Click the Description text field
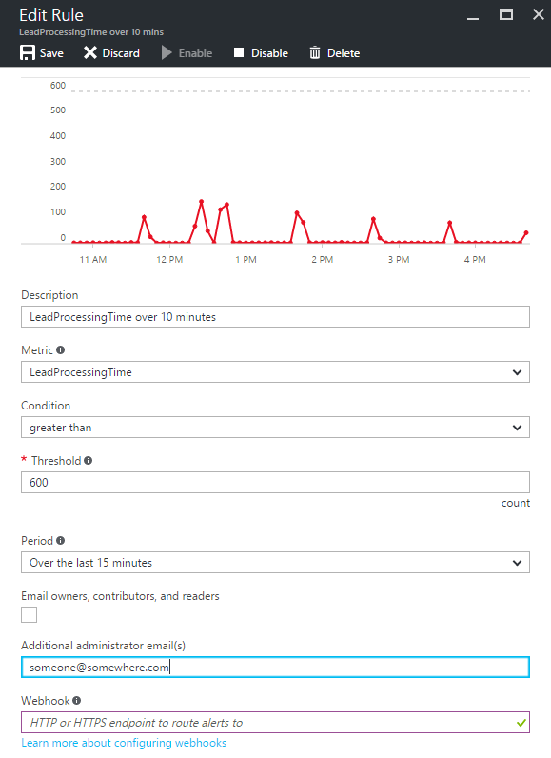This screenshot has width=551, height=758. point(275,317)
